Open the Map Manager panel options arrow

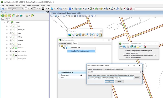[44, 12]
